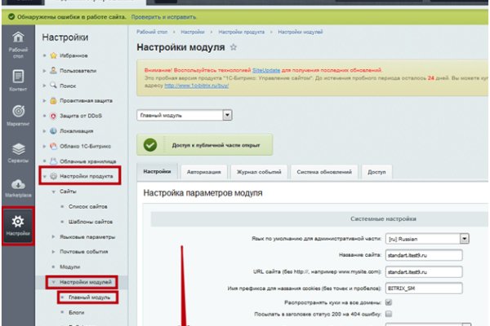This screenshot has height=326, width=490.
Task: Open the Главный модуль module dropdown
Action: click(185, 116)
